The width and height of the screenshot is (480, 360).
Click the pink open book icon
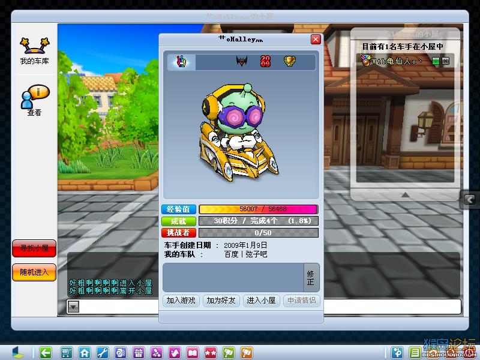193,353
